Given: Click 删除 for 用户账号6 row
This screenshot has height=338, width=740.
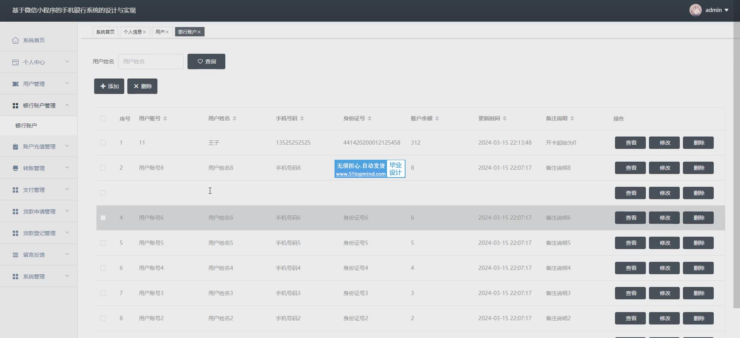Looking at the screenshot, I should point(698,218).
